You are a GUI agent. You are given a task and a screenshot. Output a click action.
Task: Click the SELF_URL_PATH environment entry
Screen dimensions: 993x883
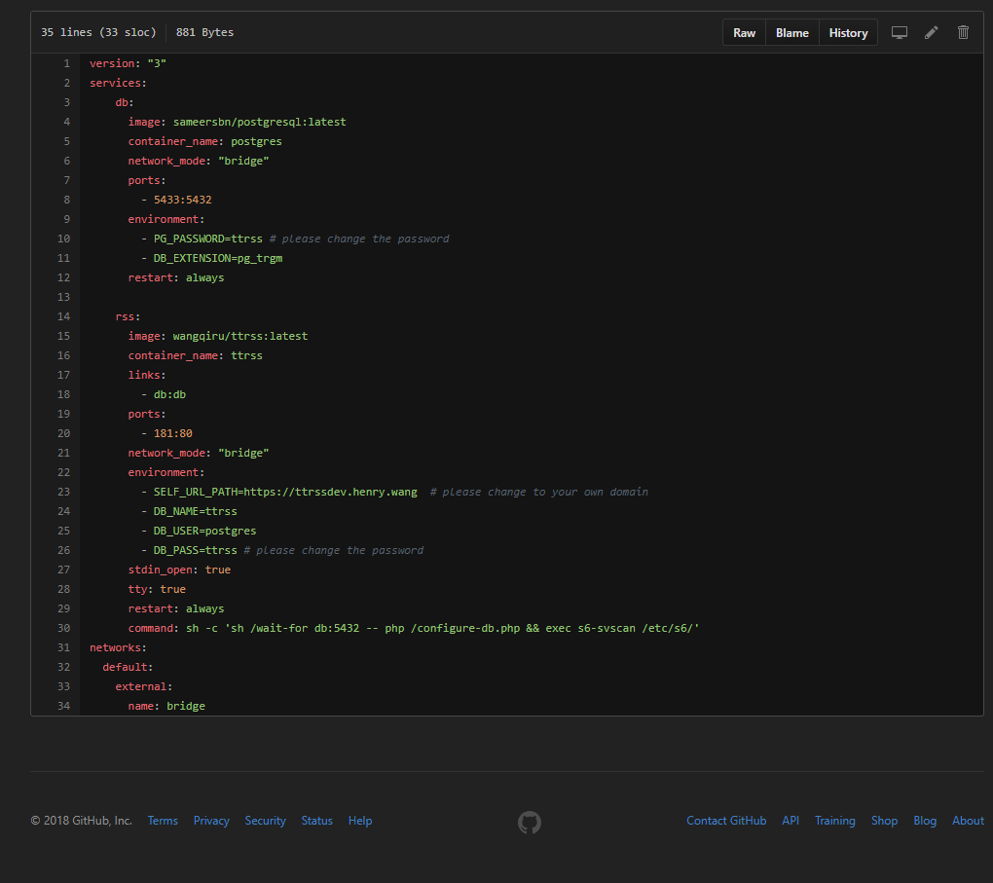pyautogui.click(x=285, y=492)
